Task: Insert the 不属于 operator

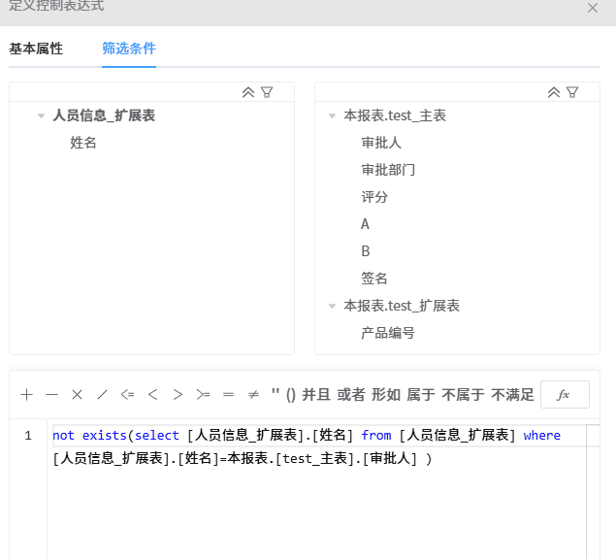Action: (x=463, y=394)
